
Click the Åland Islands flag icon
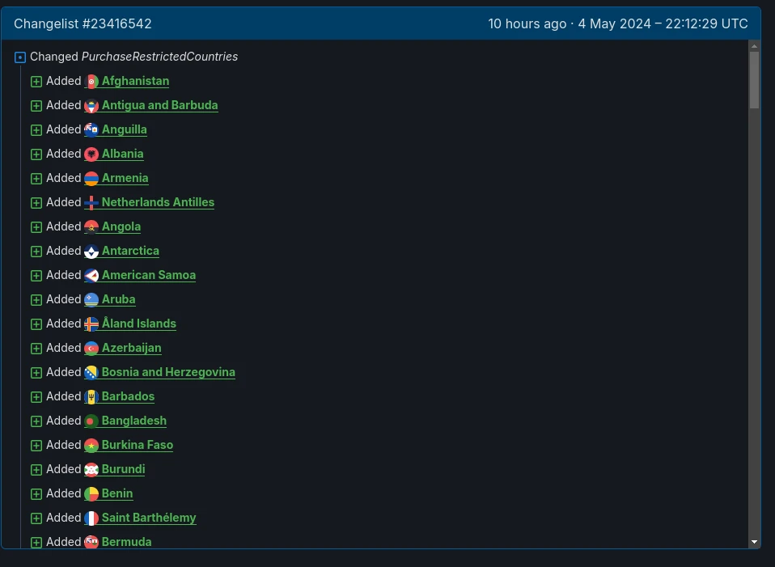pos(91,324)
